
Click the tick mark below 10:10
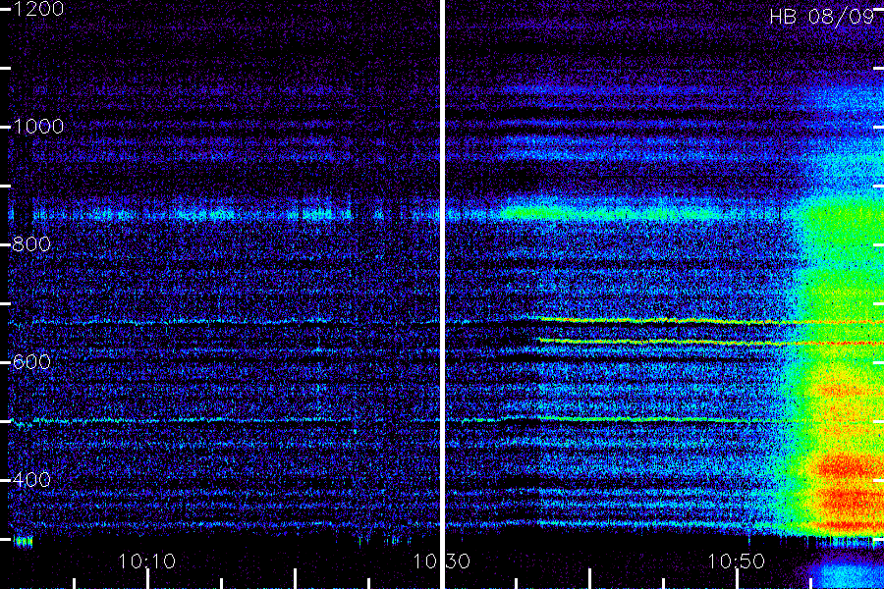147,579
